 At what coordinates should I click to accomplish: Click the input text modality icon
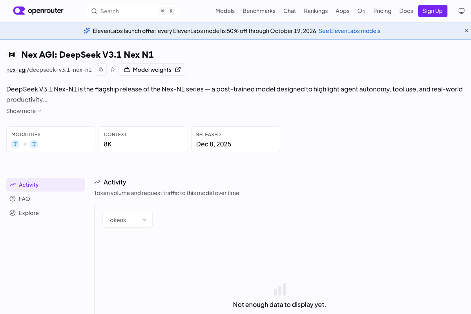pyautogui.click(x=15, y=144)
